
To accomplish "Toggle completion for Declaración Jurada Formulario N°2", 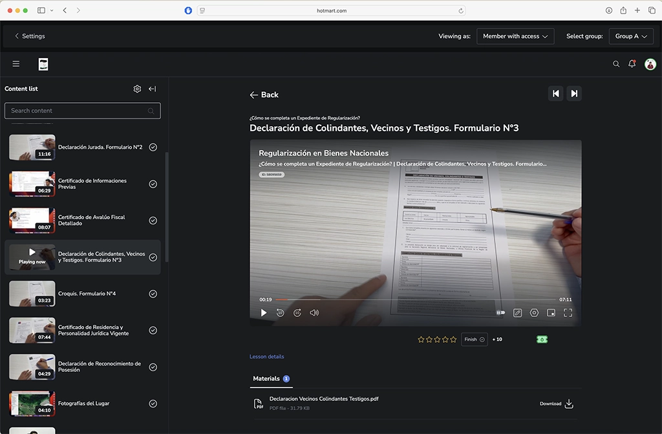I will pos(153,147).
